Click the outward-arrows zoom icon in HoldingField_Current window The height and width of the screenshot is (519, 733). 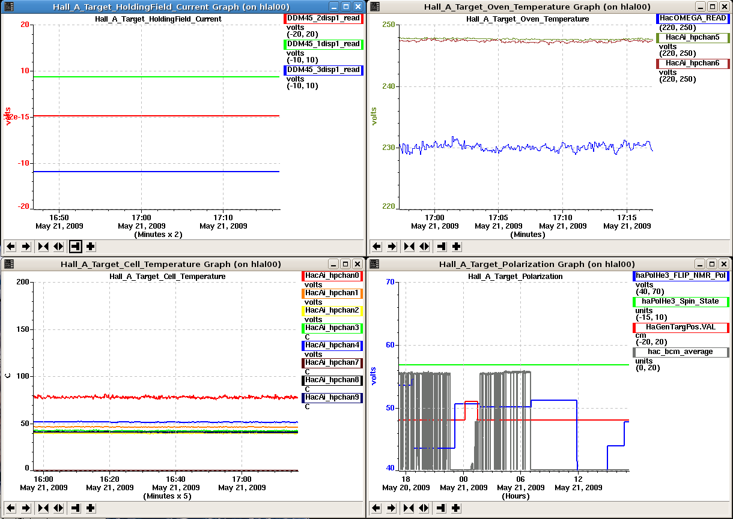58,246
